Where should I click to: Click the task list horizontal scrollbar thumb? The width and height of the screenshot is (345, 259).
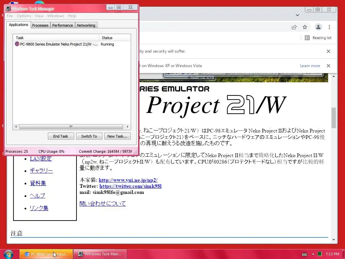click(71, 127)
